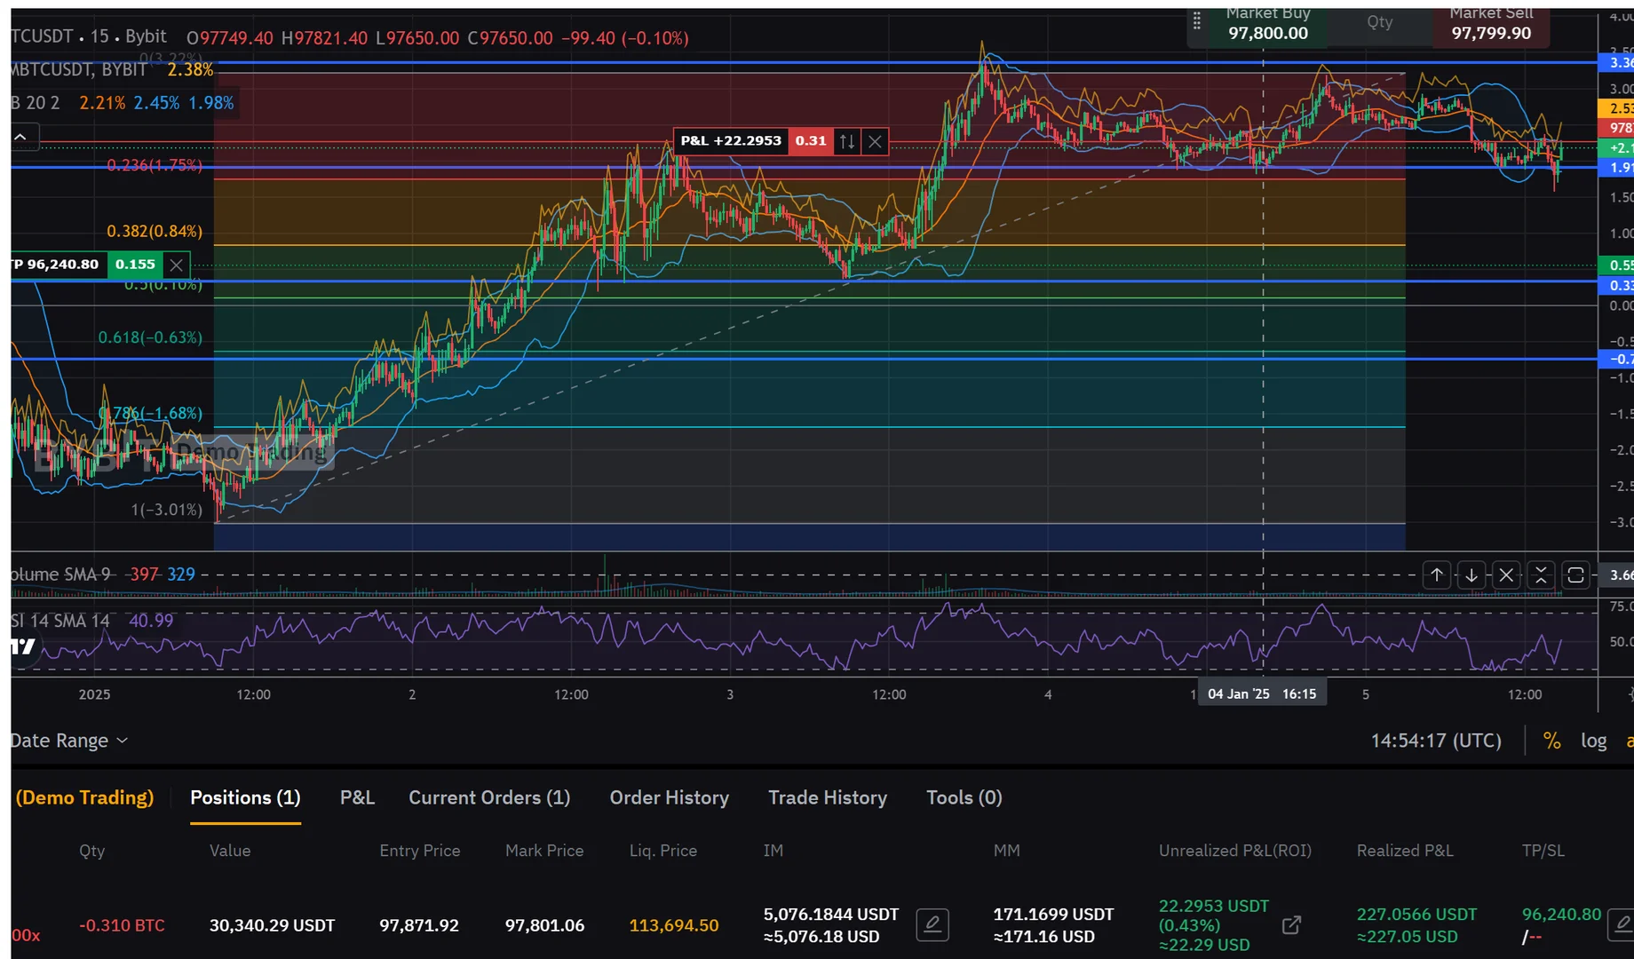Toggle percentage scale on price axis
The image size is (1634, 959).
tap(1551, 741)
